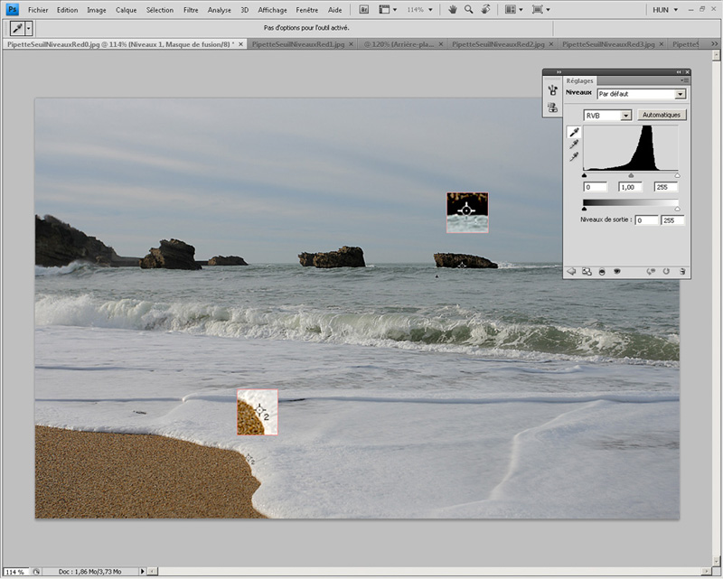Open the Fichier menu
The height and width of the screenshot is (579, 723).
38,10
